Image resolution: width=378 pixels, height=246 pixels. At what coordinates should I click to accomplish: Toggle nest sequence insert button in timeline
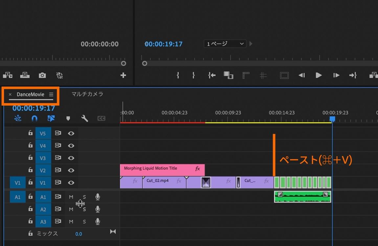18,118
